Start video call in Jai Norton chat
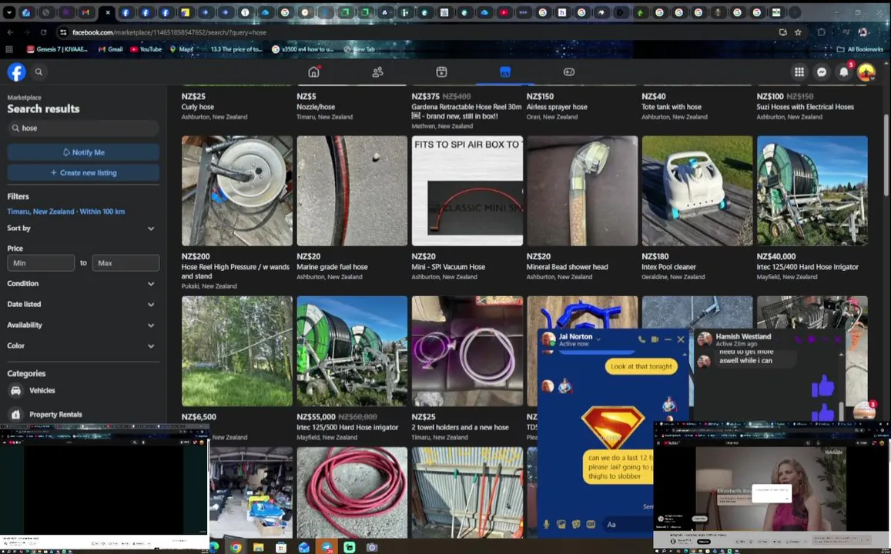This screenshot has width=891, height=554. coord(655,339)
